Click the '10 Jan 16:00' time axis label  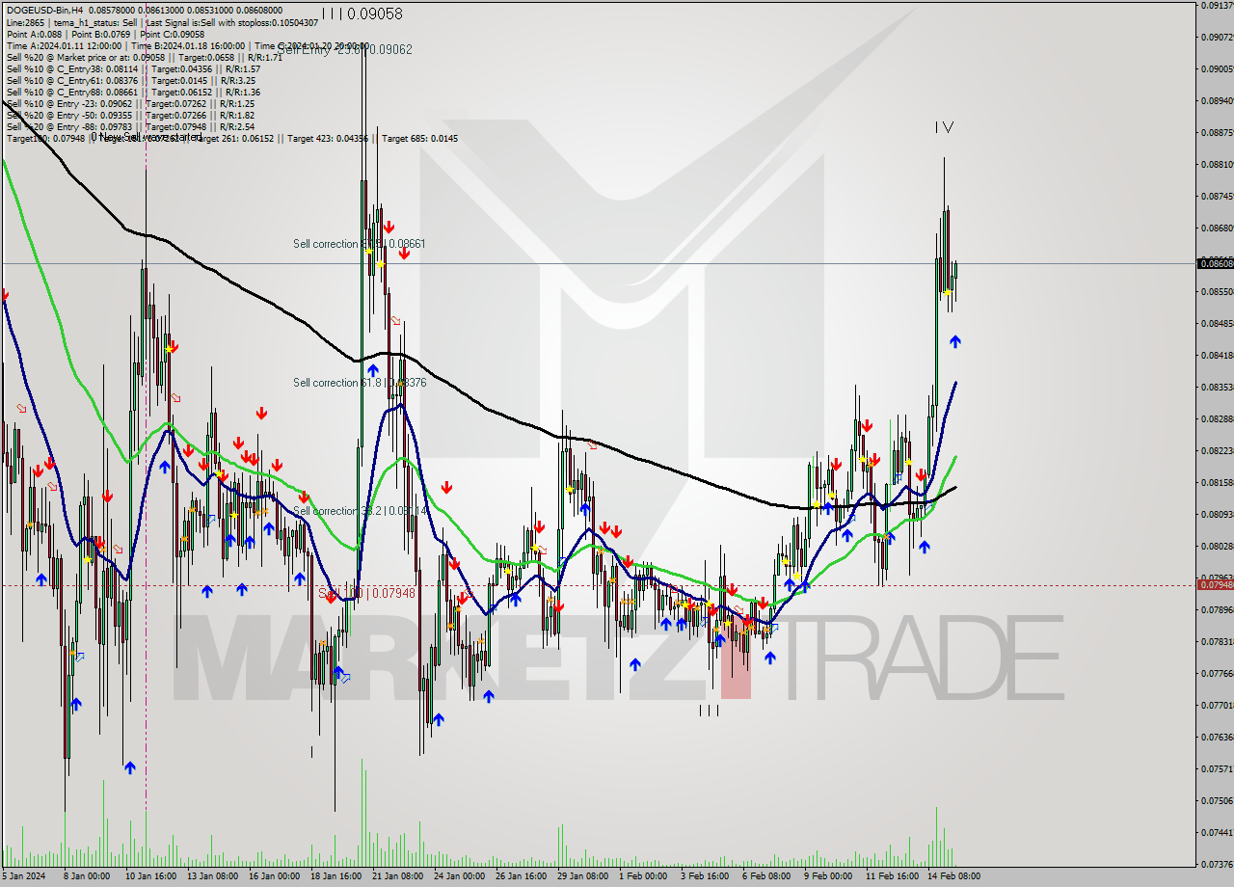click(149, 876)
